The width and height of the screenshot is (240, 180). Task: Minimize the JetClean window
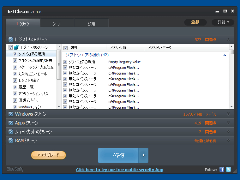[x=217, y=11]
